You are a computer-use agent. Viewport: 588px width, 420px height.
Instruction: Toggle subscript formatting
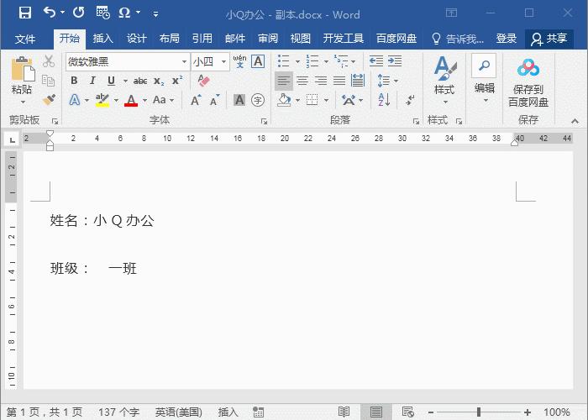point(159,81)
